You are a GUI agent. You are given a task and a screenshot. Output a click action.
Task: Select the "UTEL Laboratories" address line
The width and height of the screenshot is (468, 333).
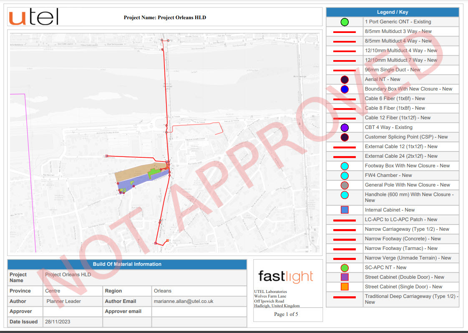coord(270,292)
